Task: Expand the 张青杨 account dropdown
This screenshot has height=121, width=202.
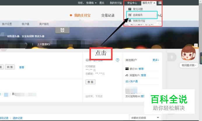Action: click(x=91, y=3)
